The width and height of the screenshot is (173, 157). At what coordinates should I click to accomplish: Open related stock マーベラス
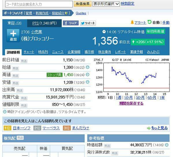51,128
